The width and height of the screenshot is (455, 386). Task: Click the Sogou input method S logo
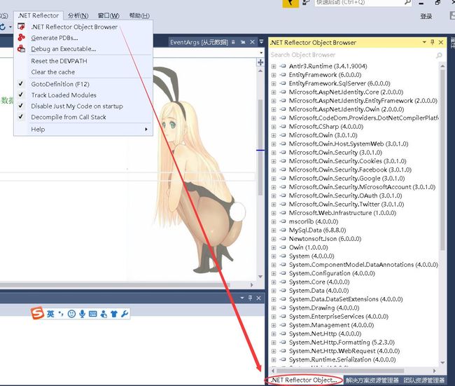coord(37,314)
